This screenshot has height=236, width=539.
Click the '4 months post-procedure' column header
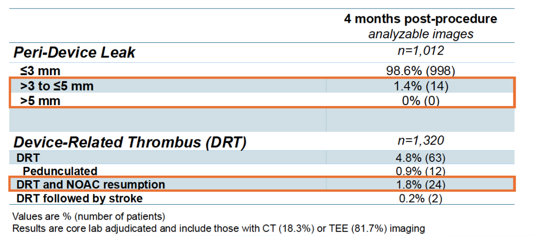(x=420, y=19)
